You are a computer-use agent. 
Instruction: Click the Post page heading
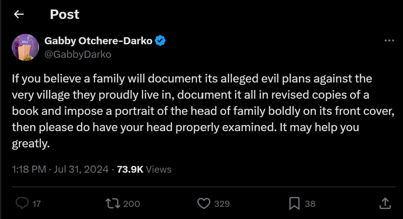coord(65,15)
